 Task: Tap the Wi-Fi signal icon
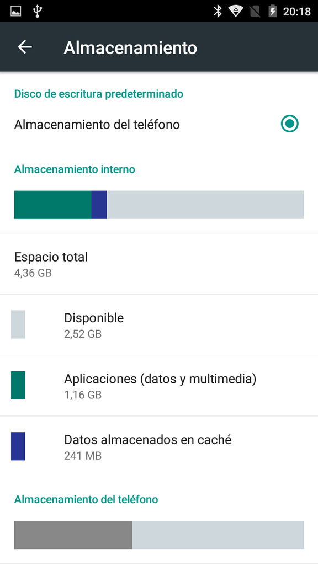pos(235,12)
